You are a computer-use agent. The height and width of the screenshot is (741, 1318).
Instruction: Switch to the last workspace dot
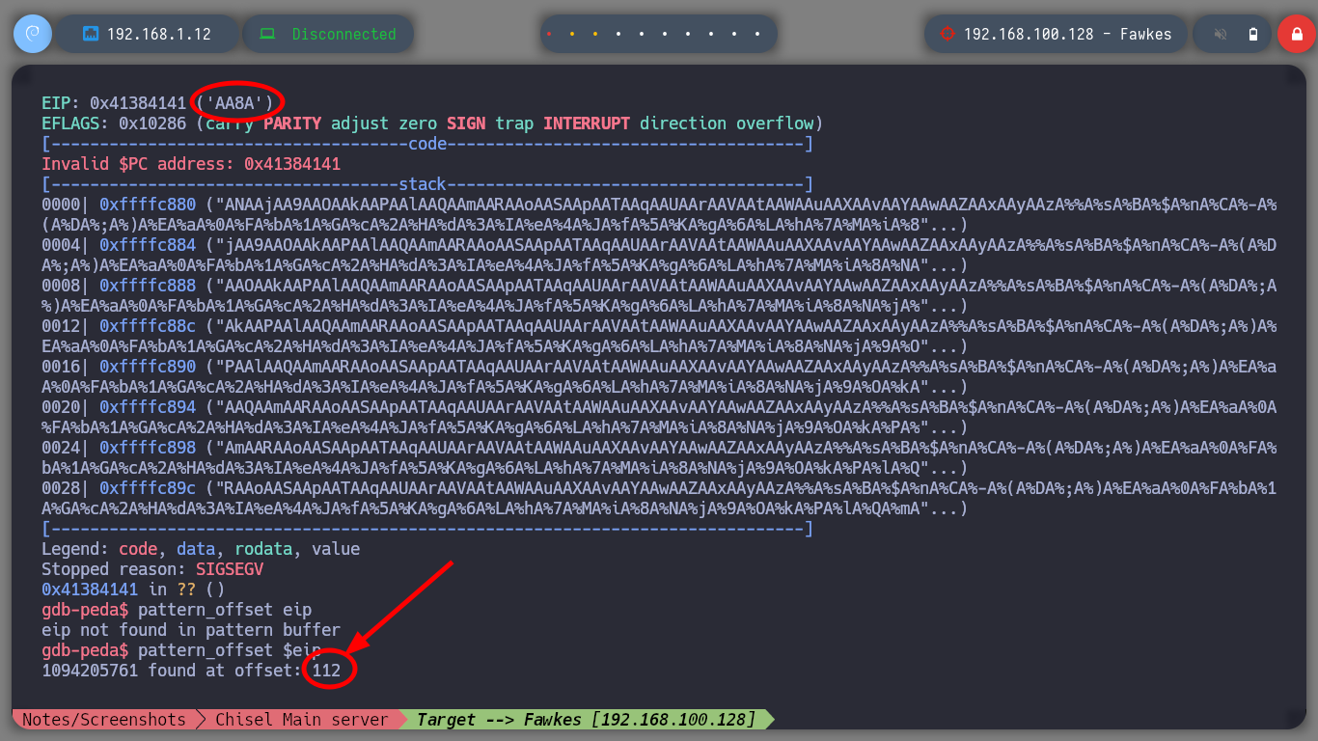(x=757, y=34)
